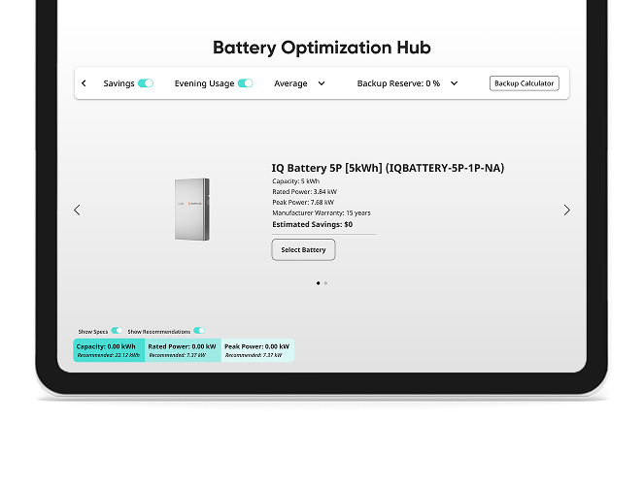644x487 pixels.
Task: Click the Capacity: 5 kWh spec line
Action: [295, 181]
